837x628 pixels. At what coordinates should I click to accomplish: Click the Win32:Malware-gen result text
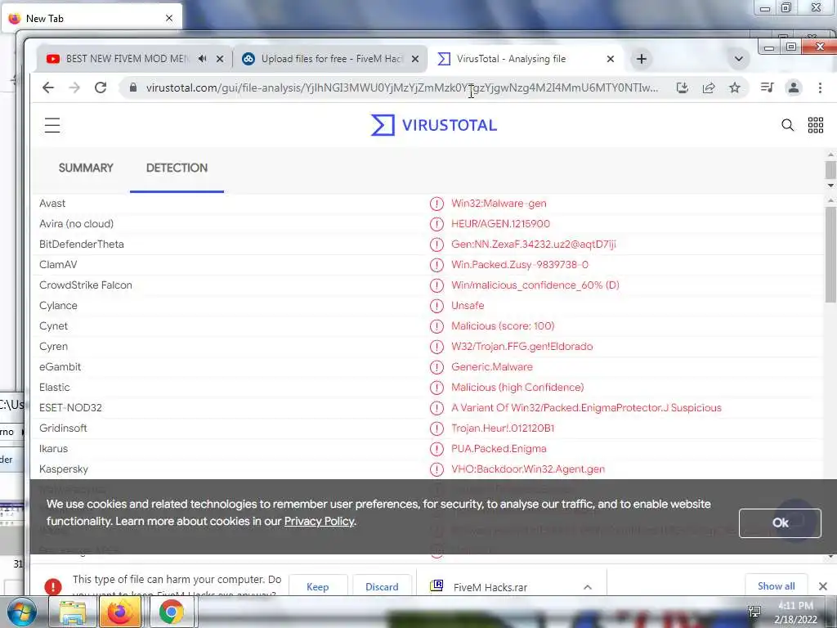coord(499,204)
